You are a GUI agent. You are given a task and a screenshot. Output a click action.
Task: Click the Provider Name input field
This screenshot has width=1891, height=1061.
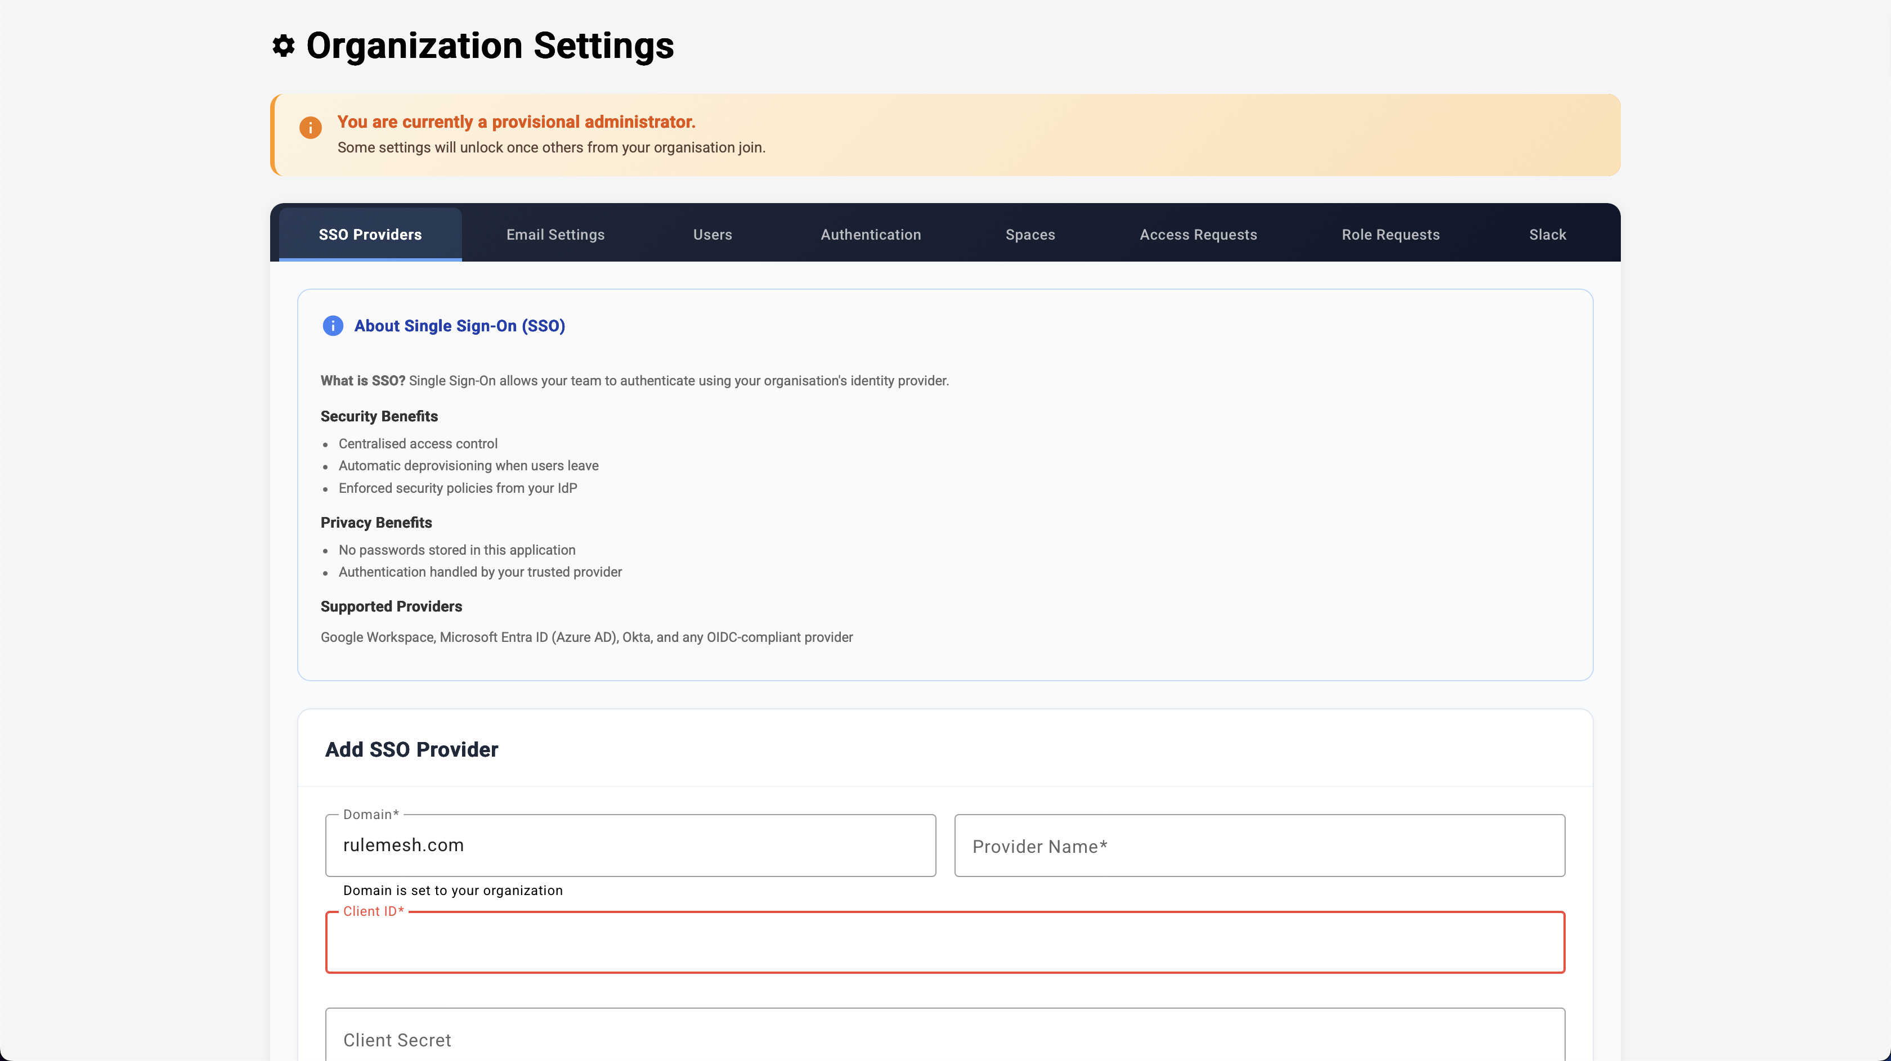pos(1260,846)
